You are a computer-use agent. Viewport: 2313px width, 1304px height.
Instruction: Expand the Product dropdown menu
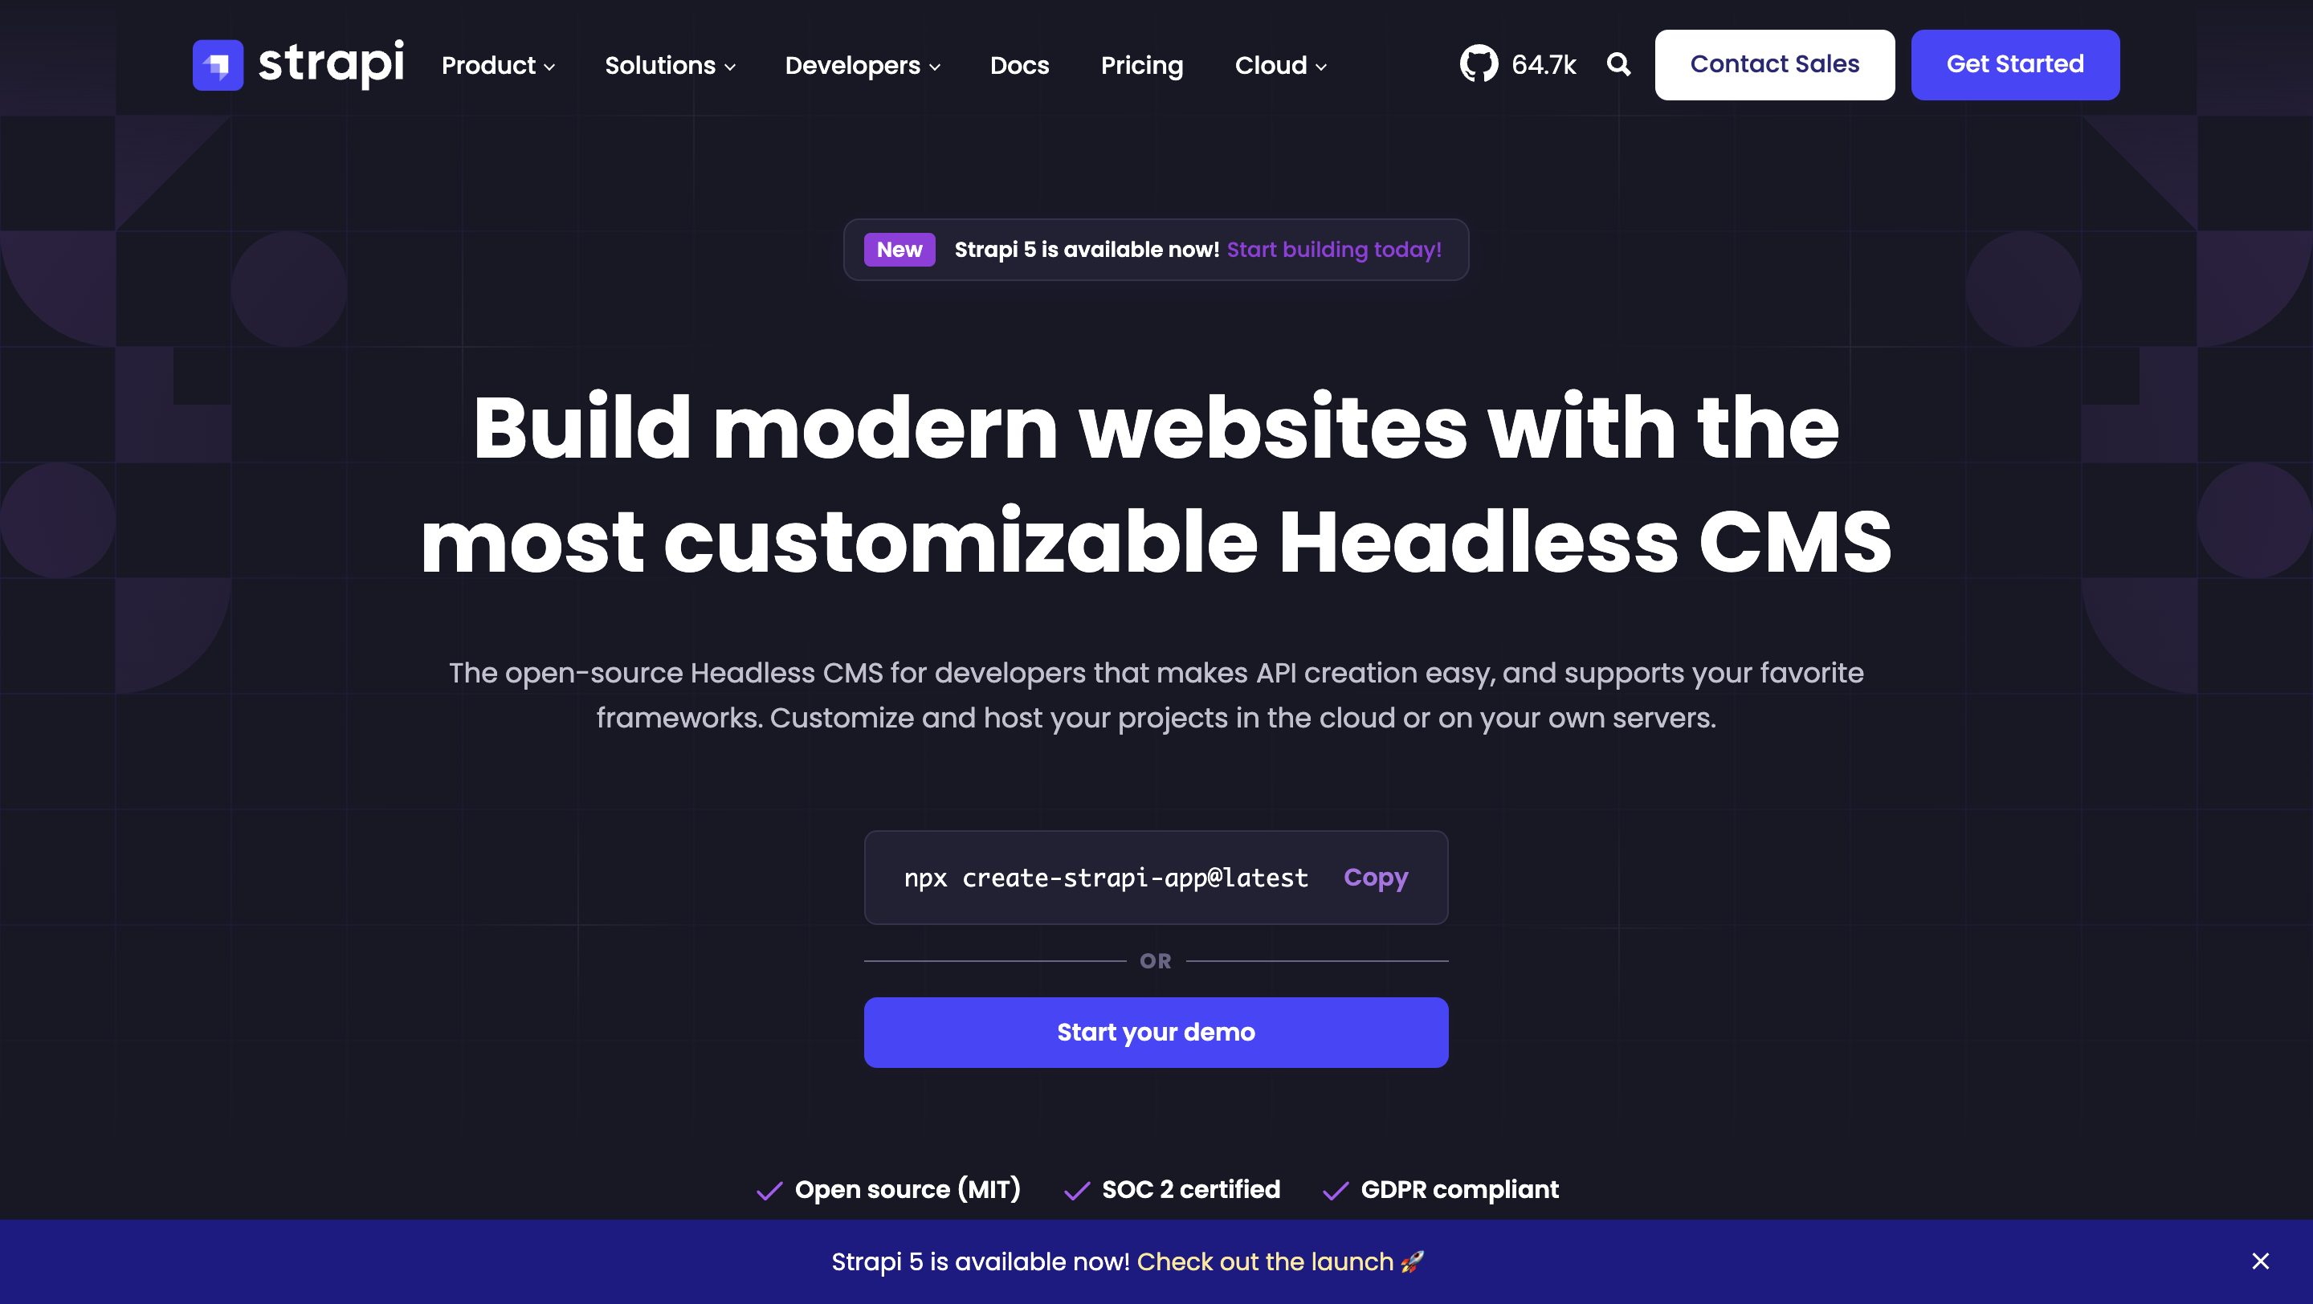click(x=499, y=65)
